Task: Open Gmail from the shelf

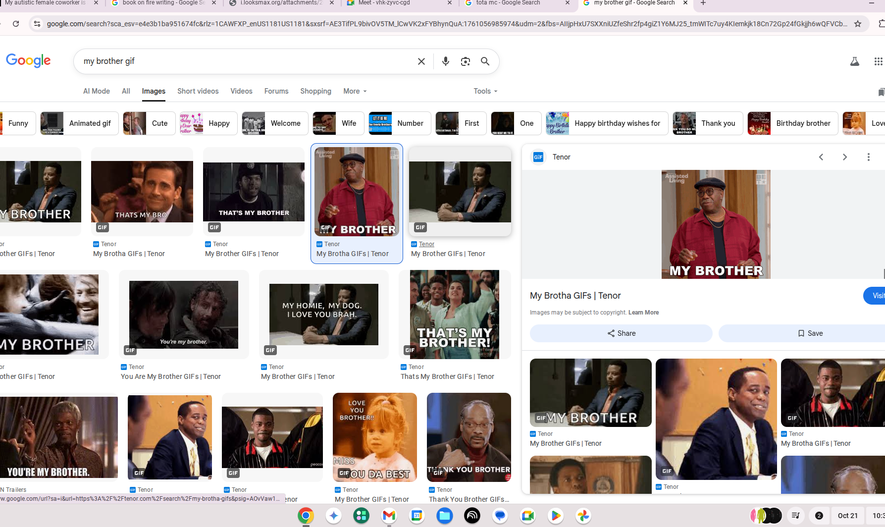Action: 389,516
